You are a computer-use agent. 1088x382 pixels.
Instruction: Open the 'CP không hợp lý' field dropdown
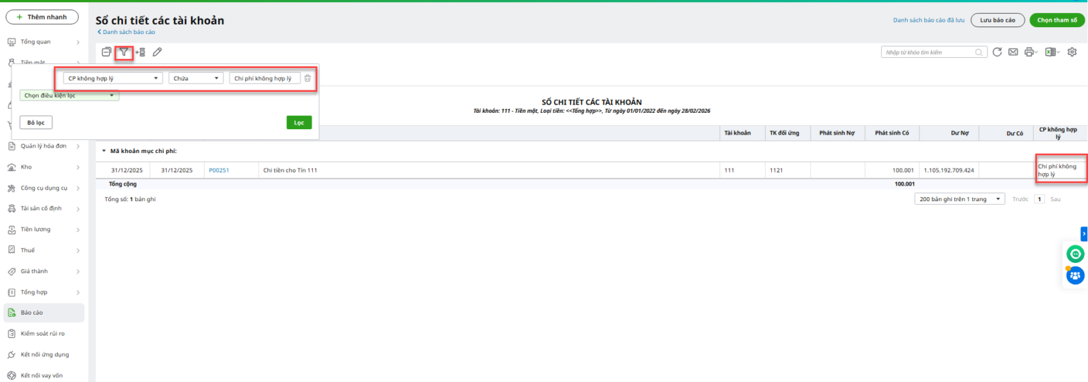113,79
